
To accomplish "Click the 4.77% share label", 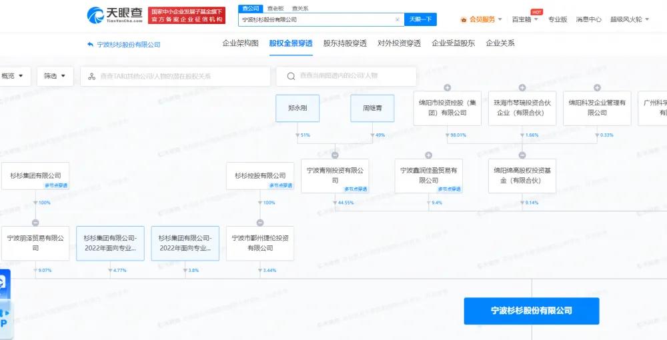I will 119,270.
